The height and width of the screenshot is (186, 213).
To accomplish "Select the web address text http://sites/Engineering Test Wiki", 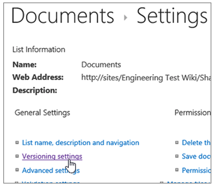I will [x=146, y=78].
